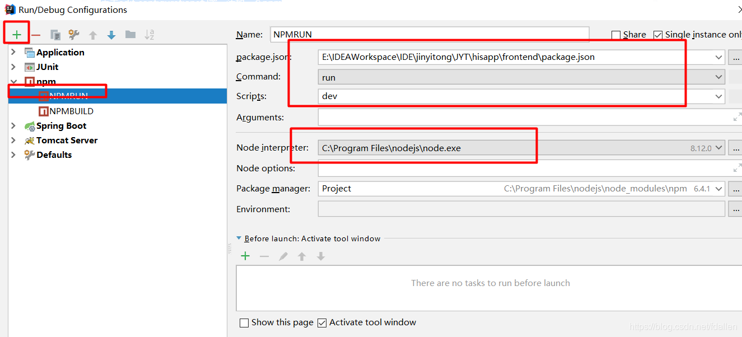Expand the Application node
Viewport: 742px width, 337px height.
tap(13, 52)
